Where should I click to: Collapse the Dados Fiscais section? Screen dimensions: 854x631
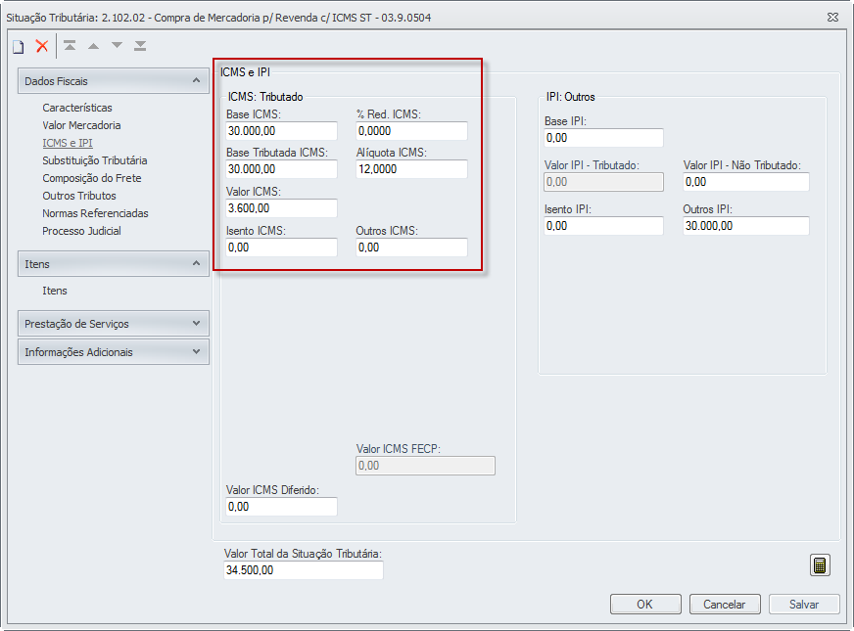pyautogui.click(x=196, y=81)
